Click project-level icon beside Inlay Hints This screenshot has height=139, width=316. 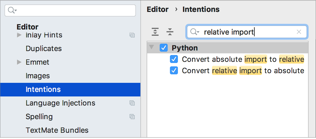tap(132, 35)
